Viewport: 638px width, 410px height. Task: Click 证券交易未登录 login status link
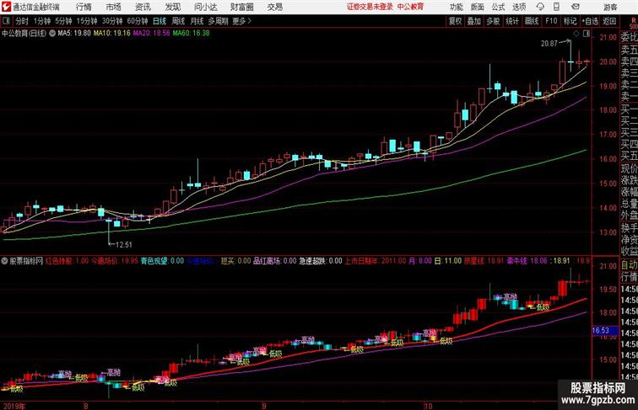point(370,7)
